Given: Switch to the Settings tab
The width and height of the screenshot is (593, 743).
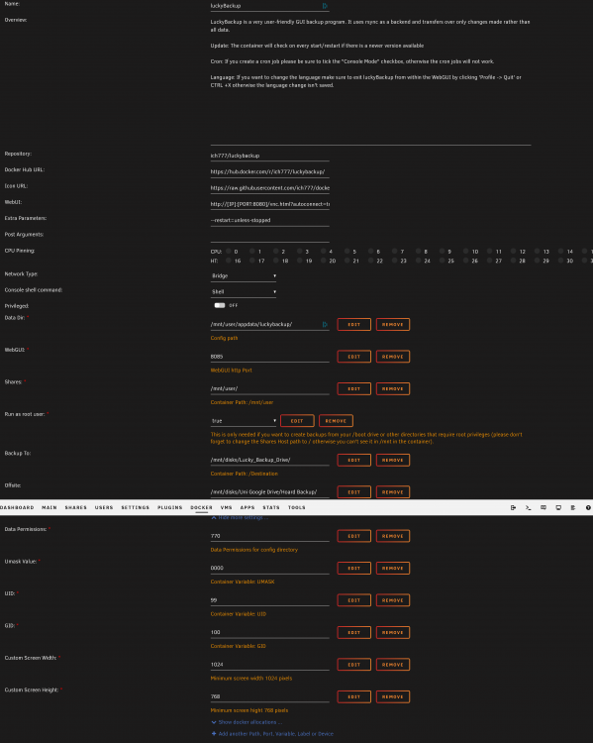Looking at the screenshot, I should pos(135,507).
